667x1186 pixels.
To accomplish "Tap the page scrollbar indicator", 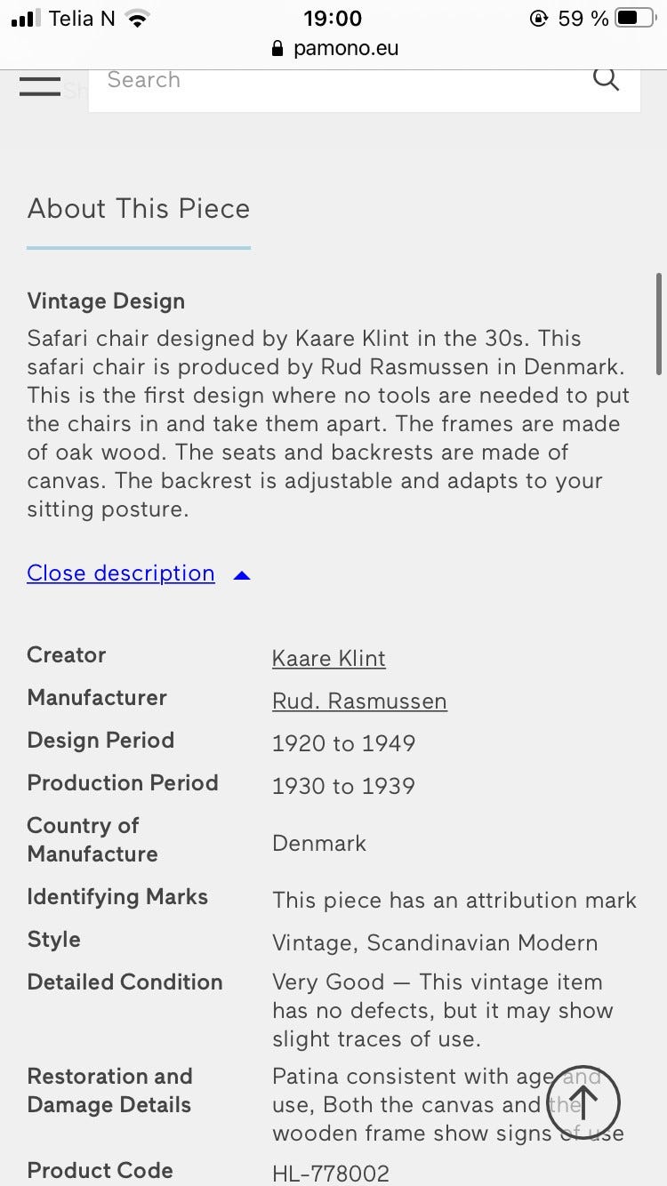I will click(x=659, y=325).
